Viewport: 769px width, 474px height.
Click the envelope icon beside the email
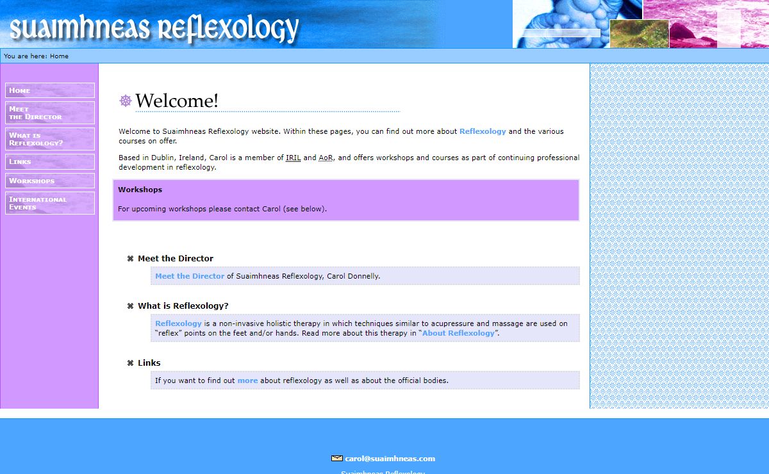point(336,459)
